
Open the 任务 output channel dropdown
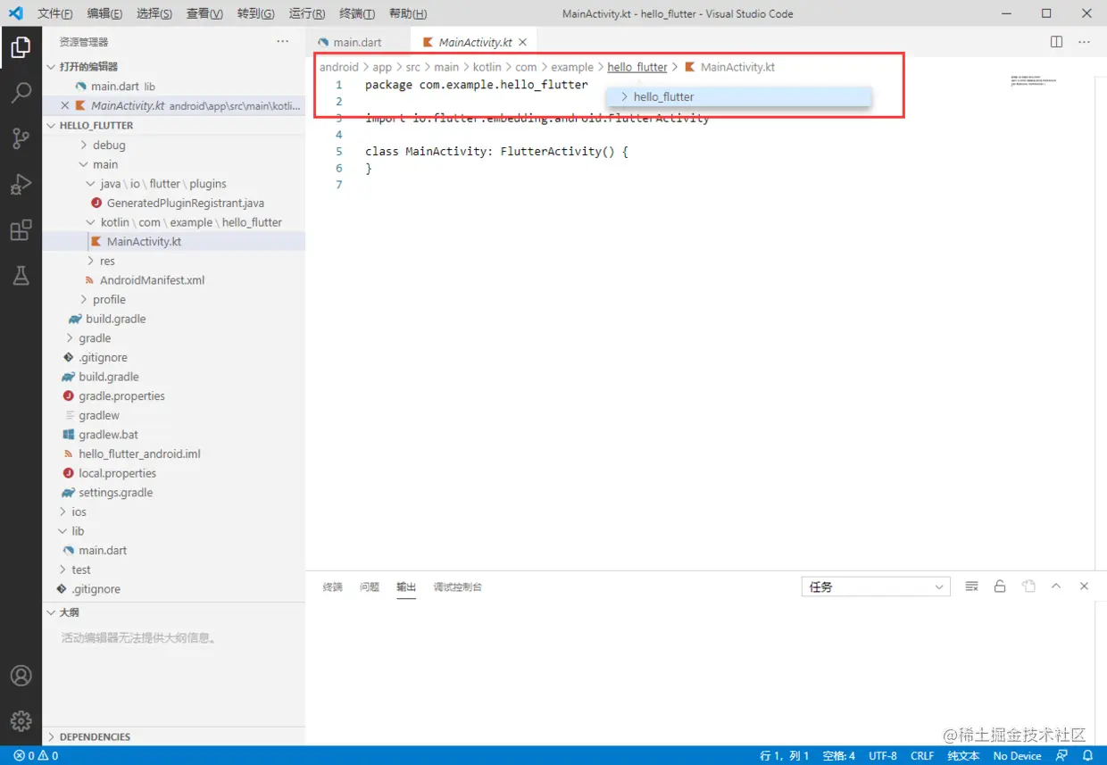point(875,586)
